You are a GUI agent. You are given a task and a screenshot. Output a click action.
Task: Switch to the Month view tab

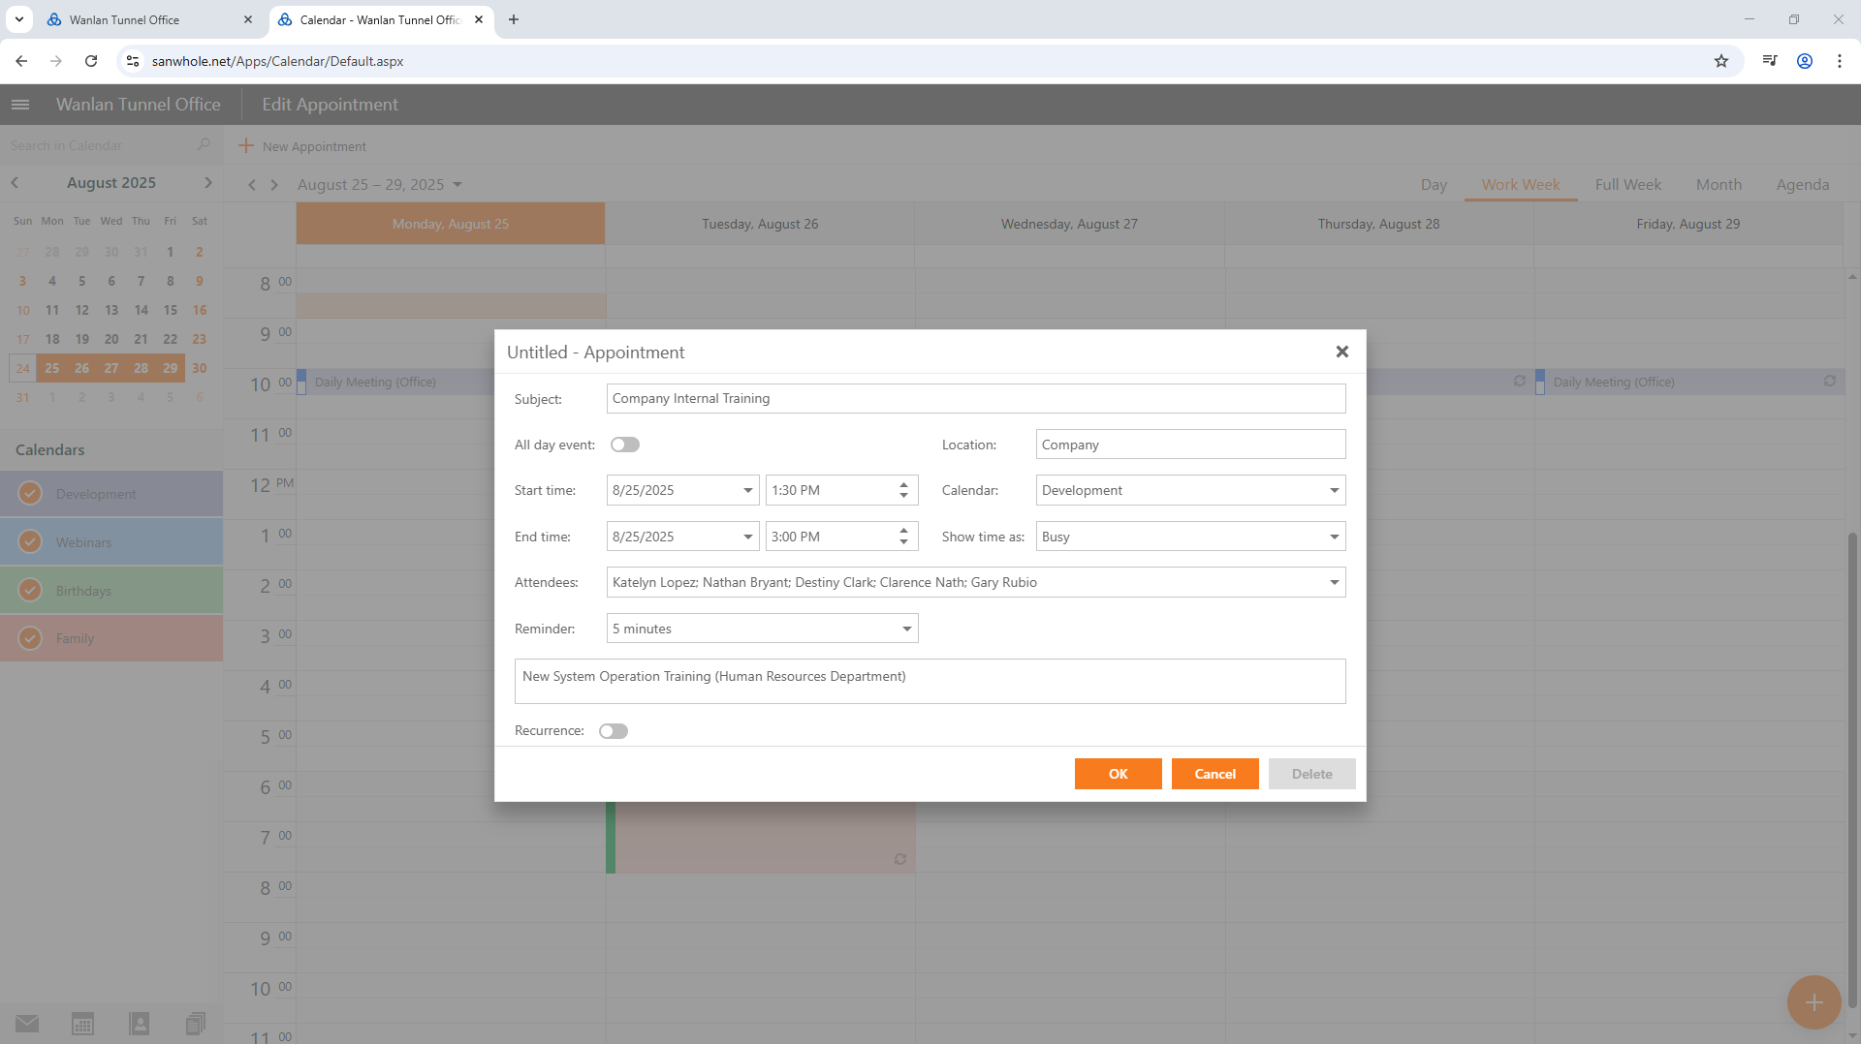point(1719,185)
